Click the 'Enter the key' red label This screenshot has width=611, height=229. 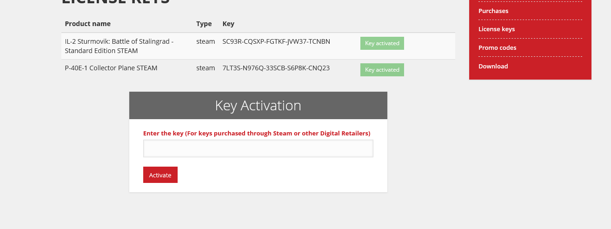[257, 133]
